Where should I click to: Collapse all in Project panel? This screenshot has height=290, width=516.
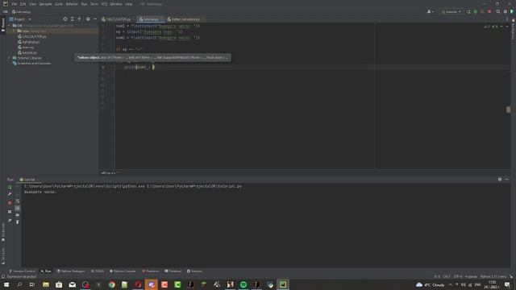coord(80,19)
